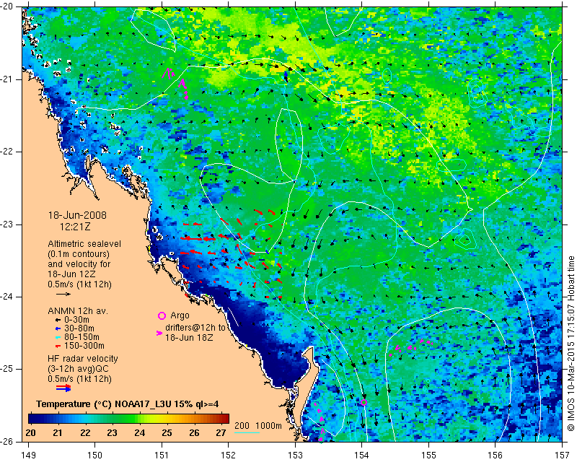The image size is (577, 462).
Task: Click the '24' color bar tick label
Action: (139, 433)
